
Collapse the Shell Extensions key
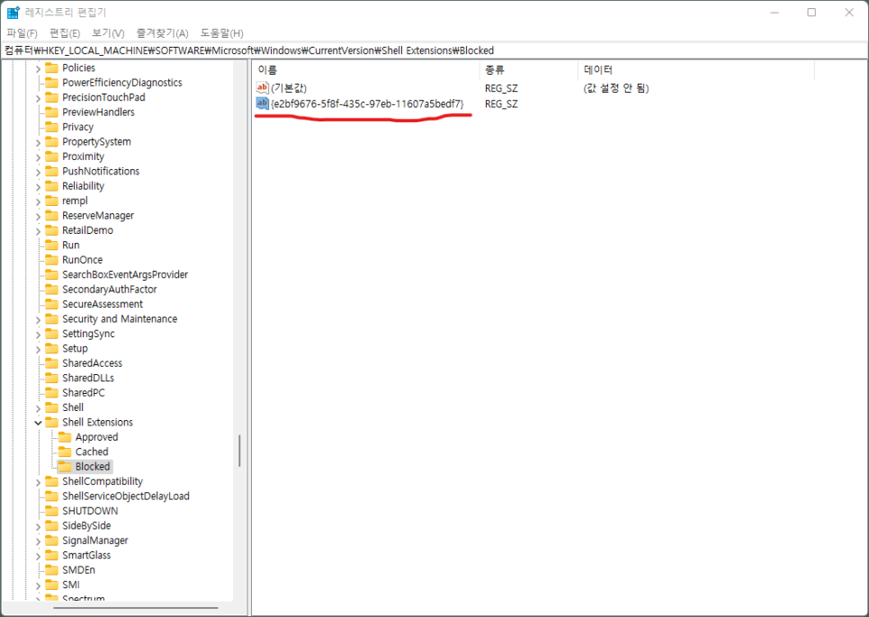tap(39, 423)
